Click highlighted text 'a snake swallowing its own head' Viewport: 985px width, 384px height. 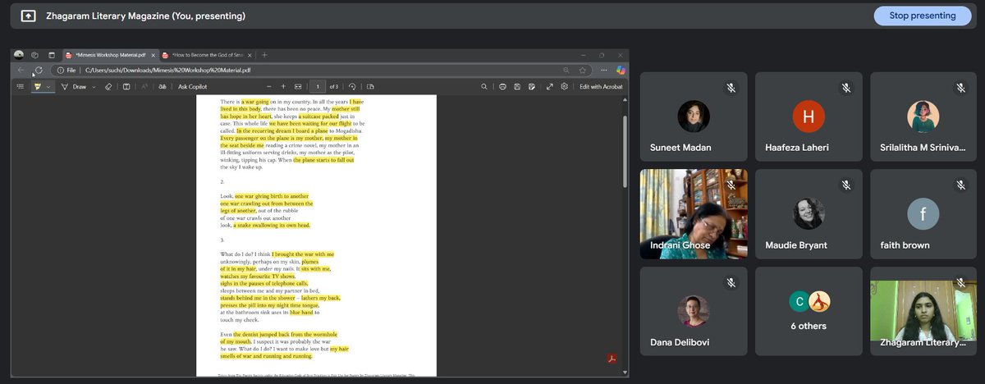click(x=272, y=225)
